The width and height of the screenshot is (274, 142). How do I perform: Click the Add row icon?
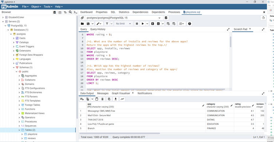82,99
